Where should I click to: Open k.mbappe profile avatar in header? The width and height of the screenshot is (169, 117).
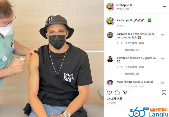(x=110, y=7)
